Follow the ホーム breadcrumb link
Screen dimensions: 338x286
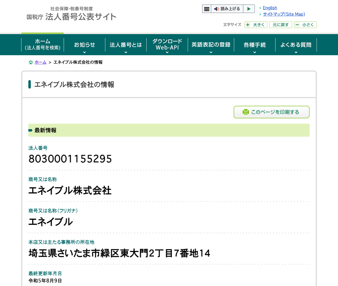(40, 62)
